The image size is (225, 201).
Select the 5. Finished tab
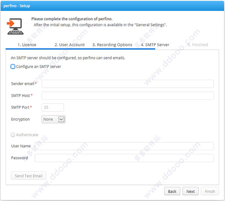click(198, 45)
